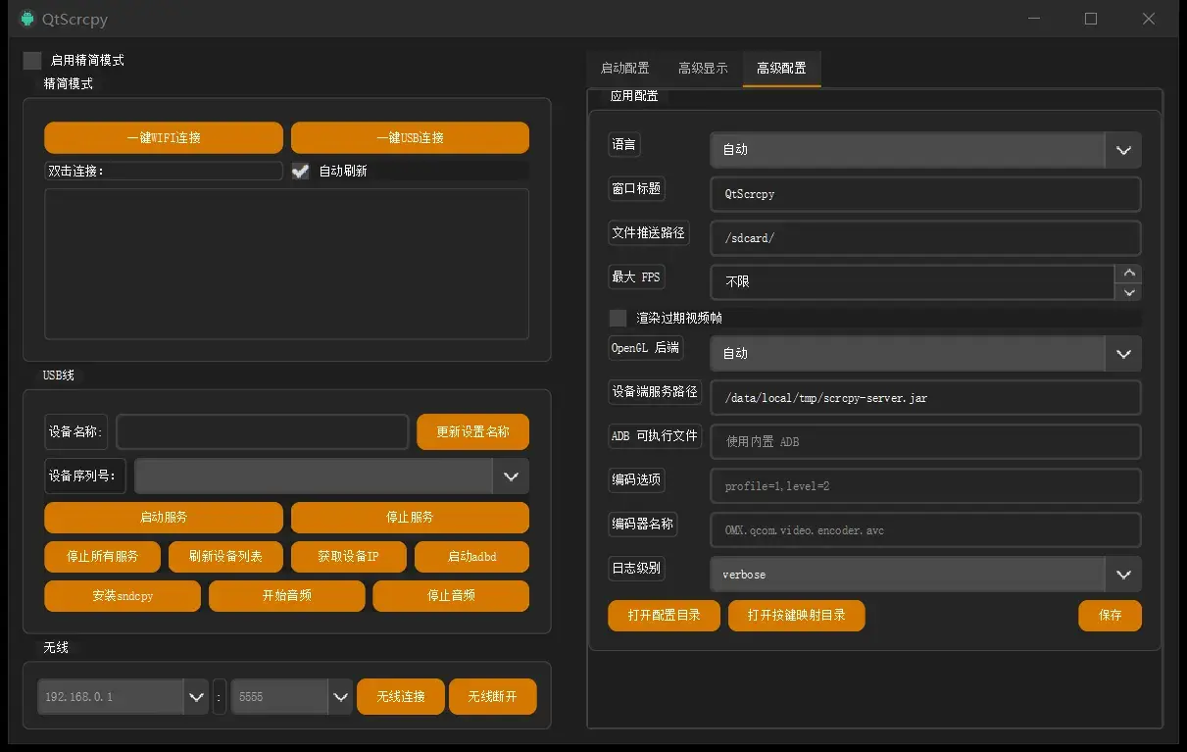Open the OpenGL 后端 dropdown
Screen dimensions: 1187x752
(925, 354)
